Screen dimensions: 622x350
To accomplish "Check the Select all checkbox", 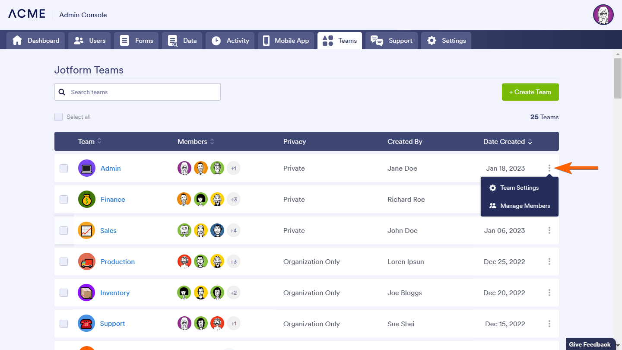I will coord(58,117).
